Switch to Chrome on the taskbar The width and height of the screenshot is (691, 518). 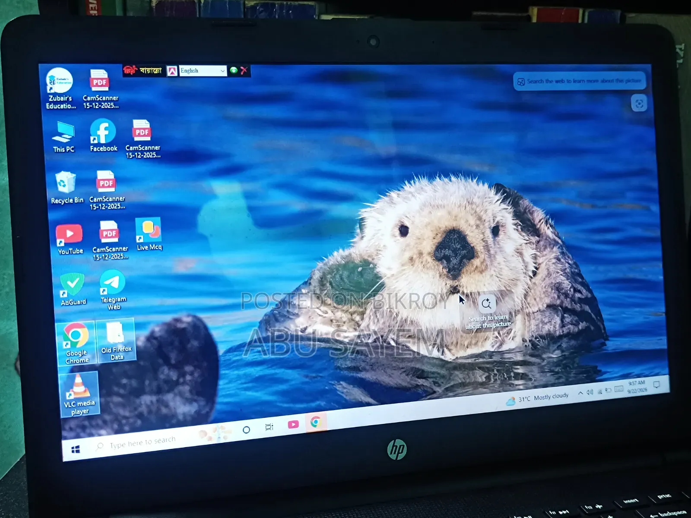coord(316,422)
